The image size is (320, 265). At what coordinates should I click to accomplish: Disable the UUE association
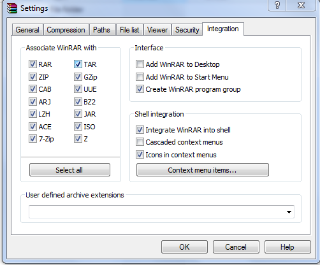click(x=78, y=89)
